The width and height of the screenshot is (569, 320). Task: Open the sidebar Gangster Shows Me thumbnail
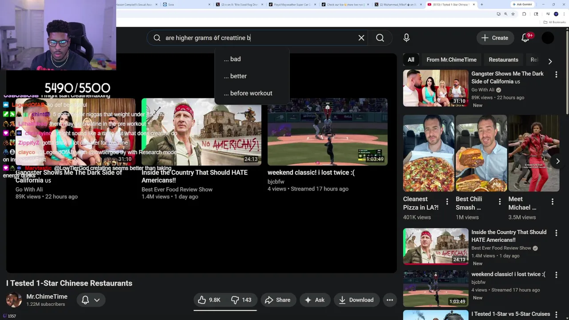click(x=436, y=88)
